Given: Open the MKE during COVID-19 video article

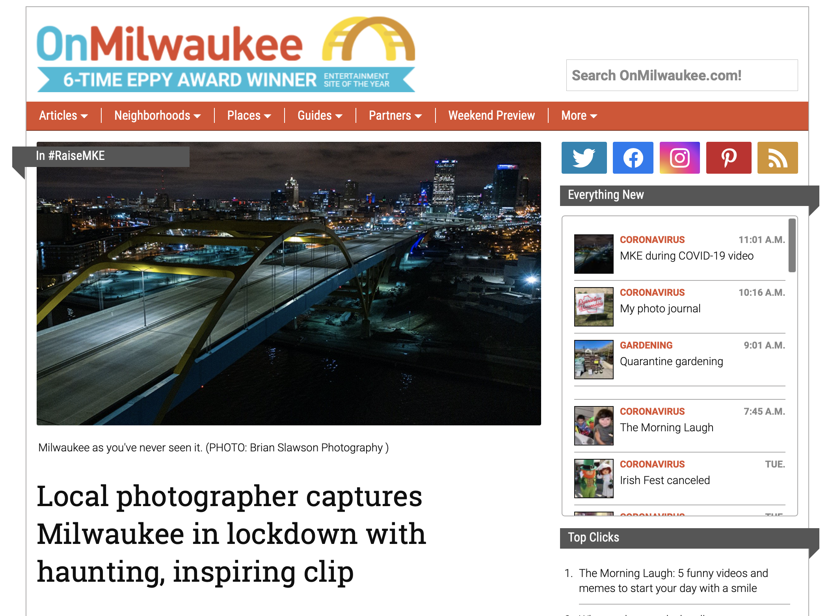Looking at the screenshot, I should [x=687, y=256].
